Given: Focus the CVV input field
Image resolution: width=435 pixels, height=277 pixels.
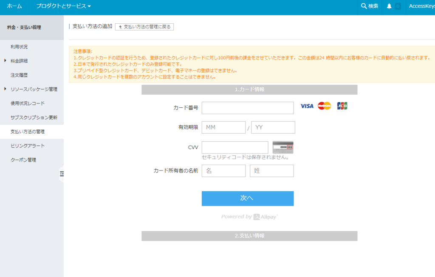Looking at the screenshot, I should [234, 147].
